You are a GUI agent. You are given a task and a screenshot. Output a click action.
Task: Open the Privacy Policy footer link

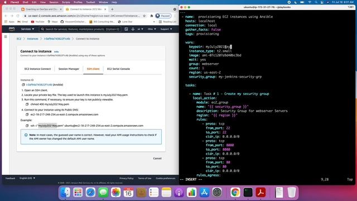coord(127,179)
